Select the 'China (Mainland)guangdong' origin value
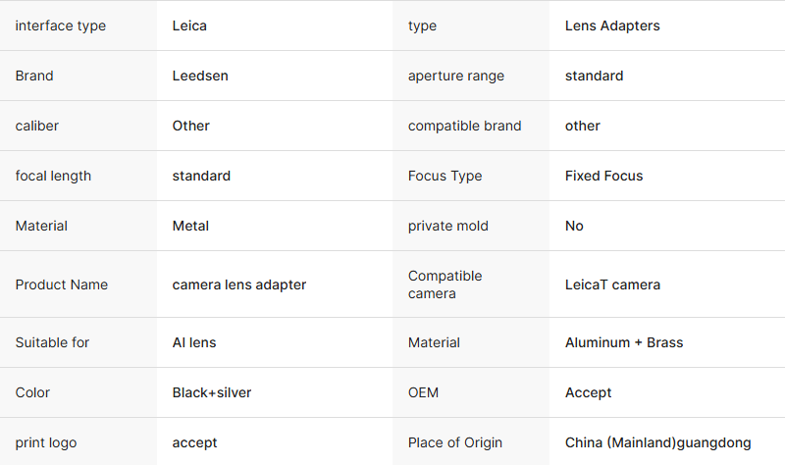Screen dimensions: 785x465 point(657,442)
